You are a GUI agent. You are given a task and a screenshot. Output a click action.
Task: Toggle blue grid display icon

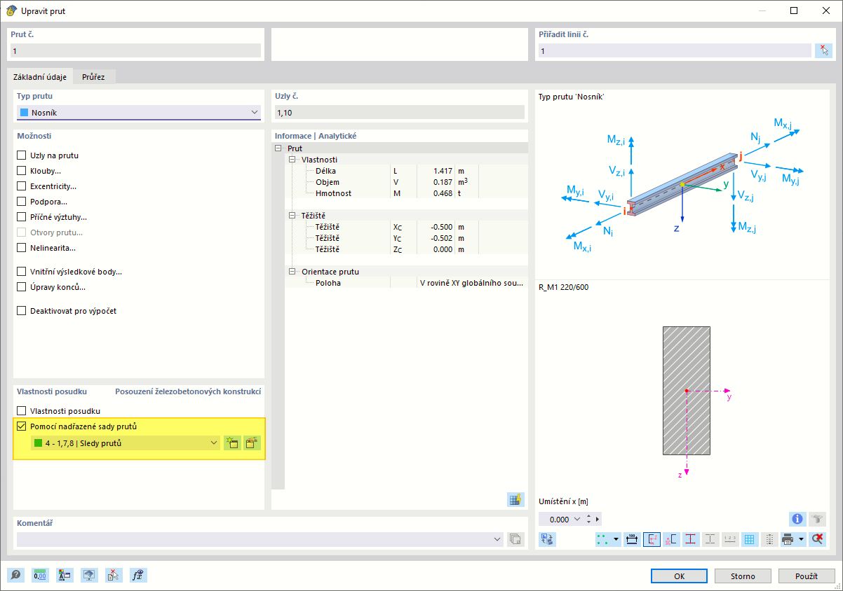pos(750,539)
